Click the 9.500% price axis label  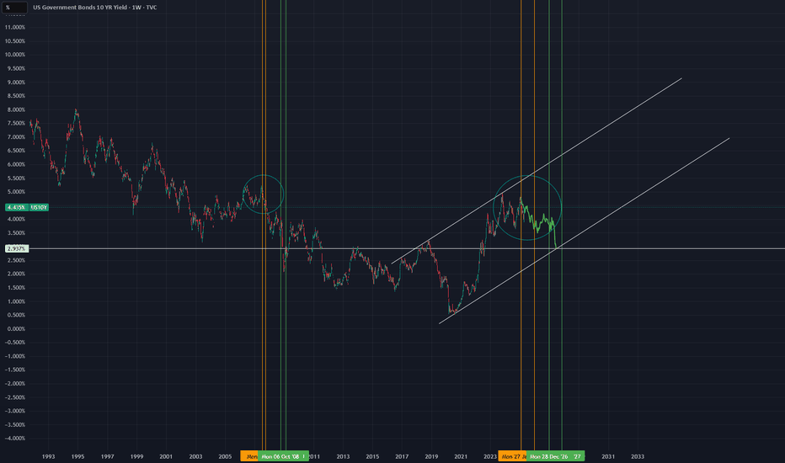[15, 68]
